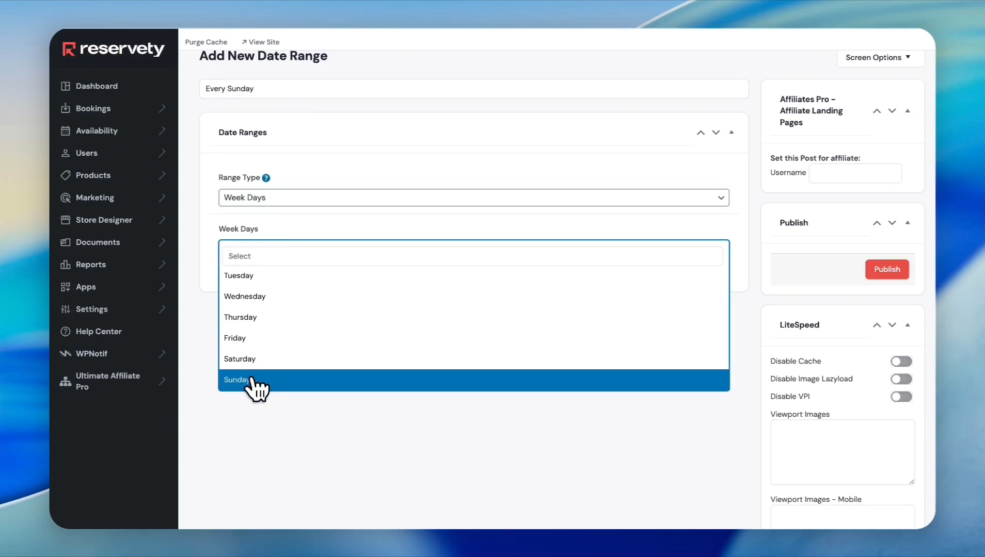The width and height of the screenshot is (985, 557).
Task: Expand Screen Options panel
Action: point(878,58)
